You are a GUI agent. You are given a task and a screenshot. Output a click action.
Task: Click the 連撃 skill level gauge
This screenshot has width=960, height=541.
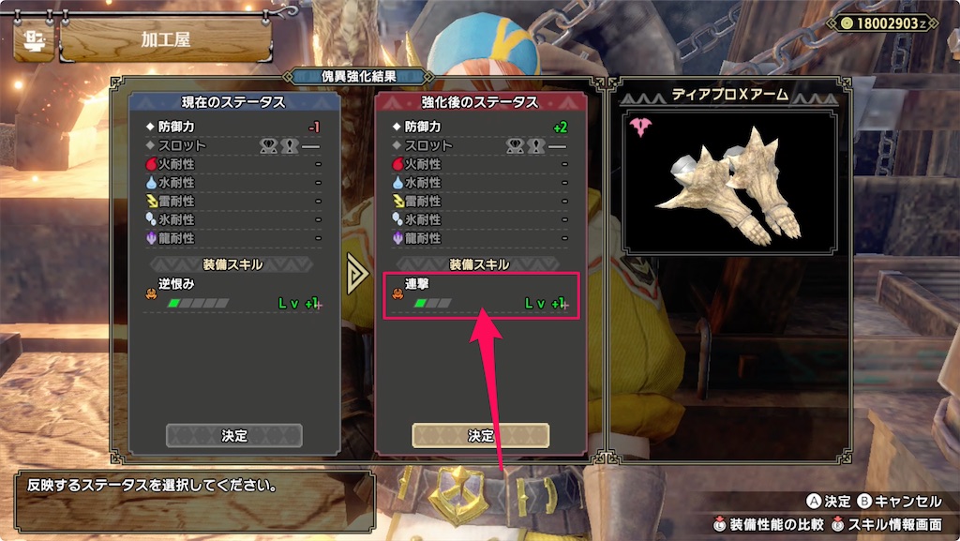pyautogui.click(x=433, y=303)
